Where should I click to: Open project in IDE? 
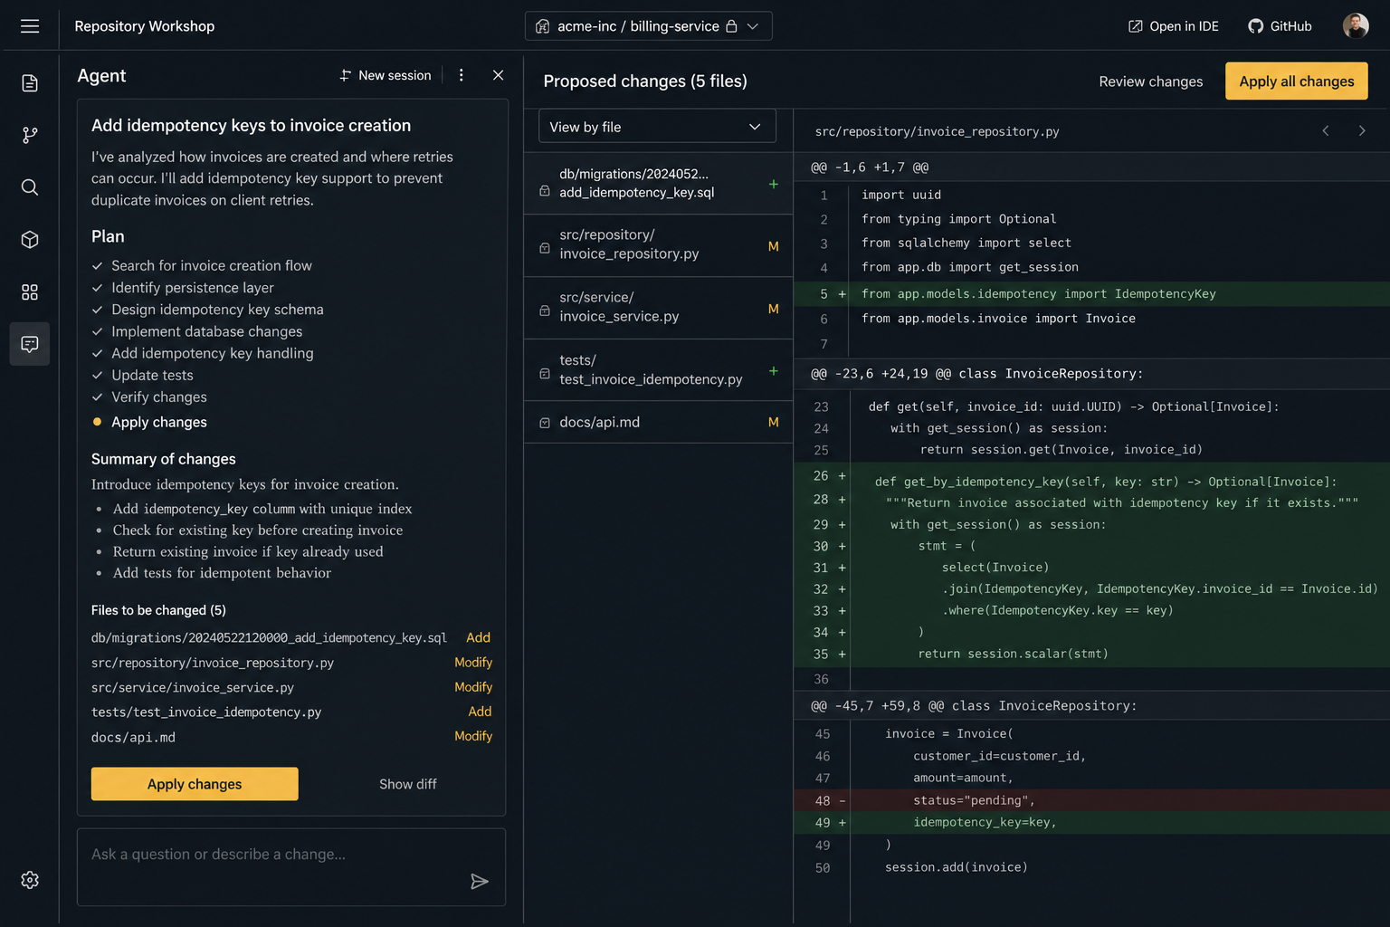pyautogui.click(x=1174, y=26)
